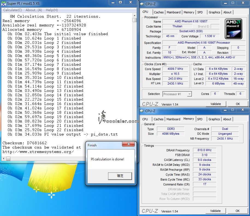The height and width of the screenshot is (216, 250).
Task: Click the Super PI horizontal scrollbar thumb
Action: pos(8,158)
